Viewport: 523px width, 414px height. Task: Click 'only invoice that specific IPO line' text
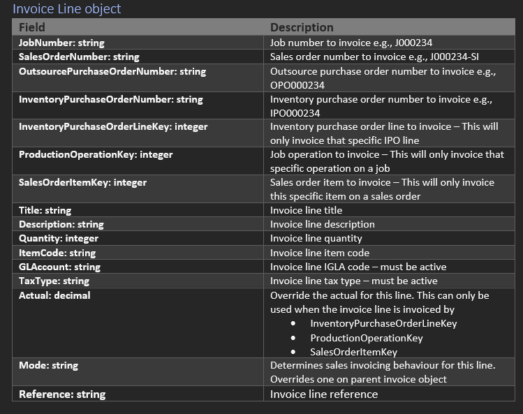(x=344, y=140)
